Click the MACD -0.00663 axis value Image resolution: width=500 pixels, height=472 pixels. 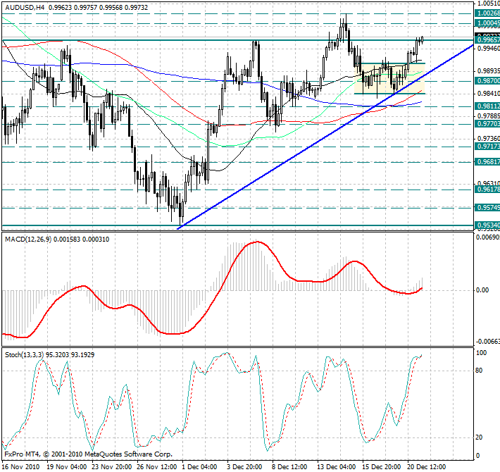point(488,342)
